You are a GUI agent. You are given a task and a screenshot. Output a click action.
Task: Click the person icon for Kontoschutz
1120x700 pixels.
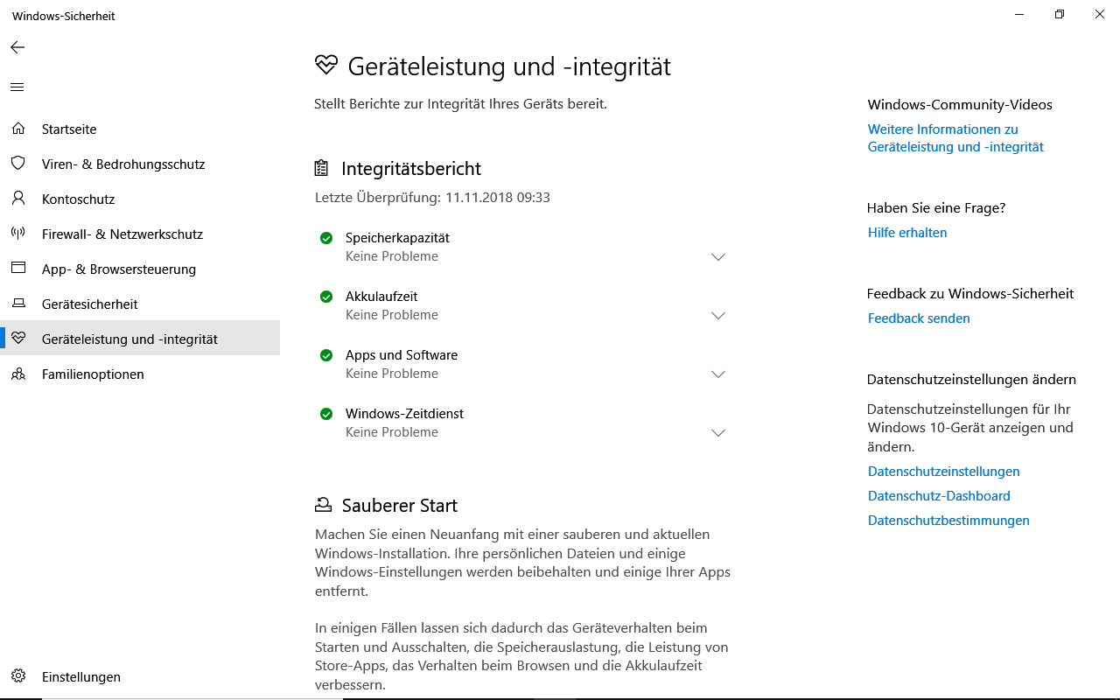coord(17,199)
